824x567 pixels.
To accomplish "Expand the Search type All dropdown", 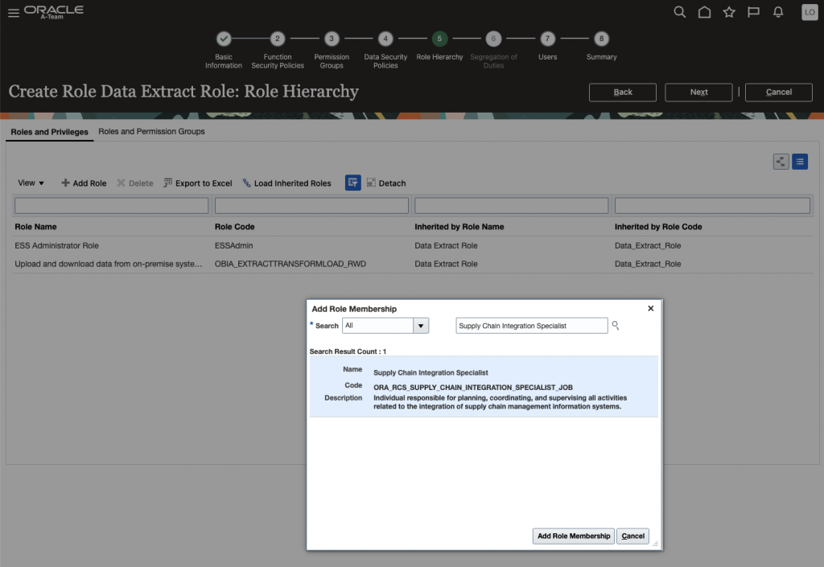I will [x=421, y=326].
